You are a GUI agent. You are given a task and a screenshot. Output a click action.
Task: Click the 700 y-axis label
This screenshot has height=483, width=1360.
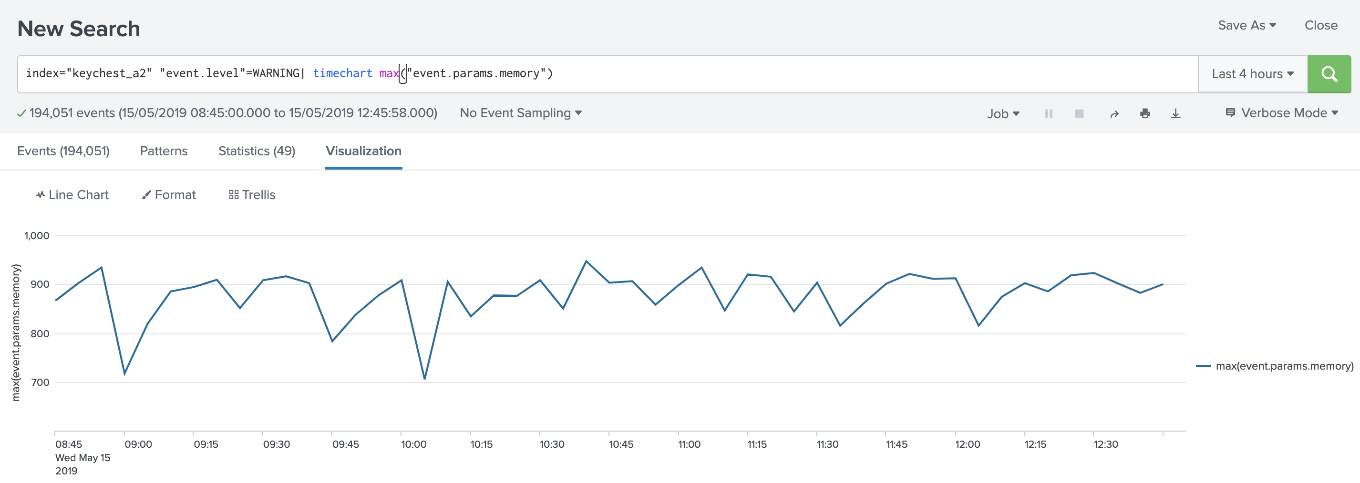pos(40,382)
